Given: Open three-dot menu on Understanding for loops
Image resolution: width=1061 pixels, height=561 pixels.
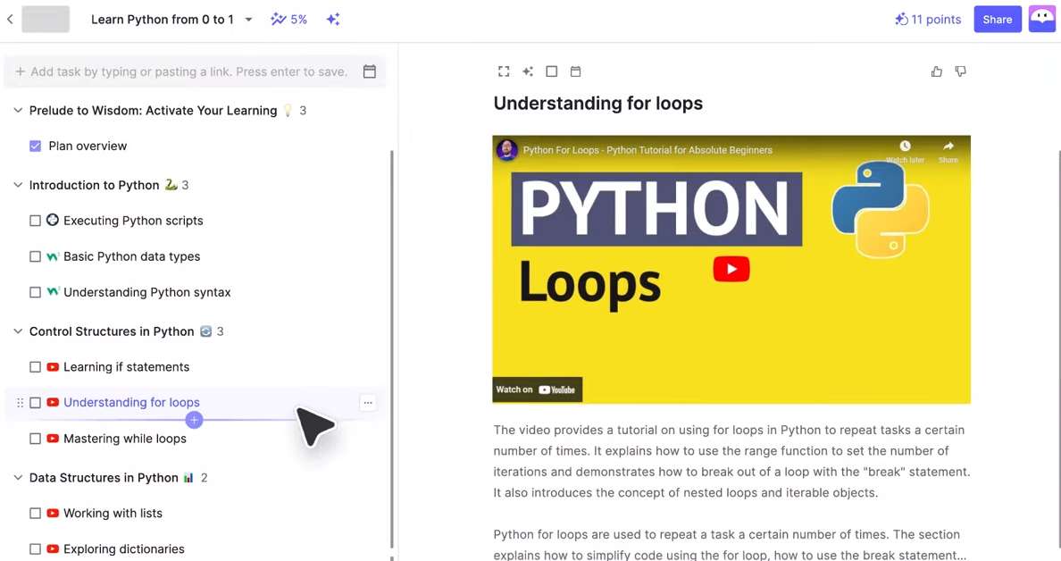Looking at the screenshot, I should (367, 403).
